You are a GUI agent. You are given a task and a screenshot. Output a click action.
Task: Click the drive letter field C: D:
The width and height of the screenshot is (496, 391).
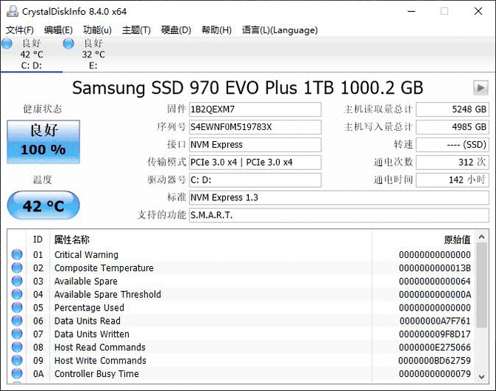coord(255,180)
